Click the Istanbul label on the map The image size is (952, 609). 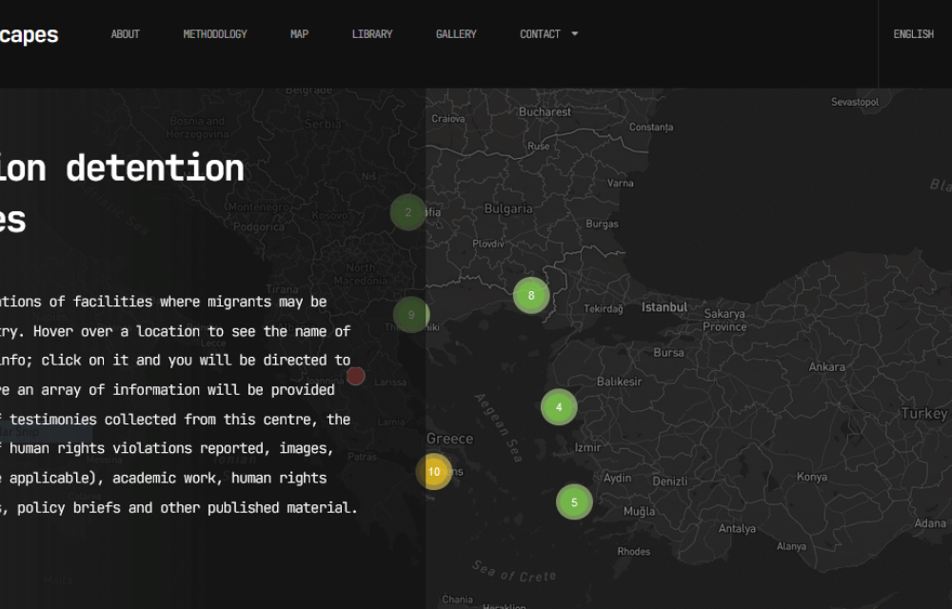coord(664,307)
